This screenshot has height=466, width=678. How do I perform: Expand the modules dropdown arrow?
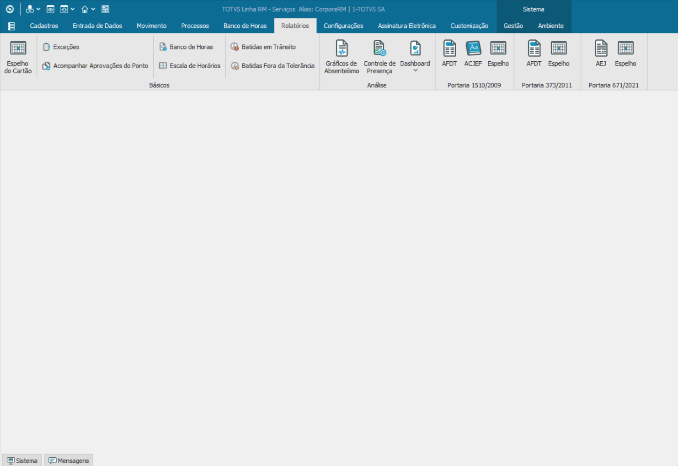coord(38,9)
